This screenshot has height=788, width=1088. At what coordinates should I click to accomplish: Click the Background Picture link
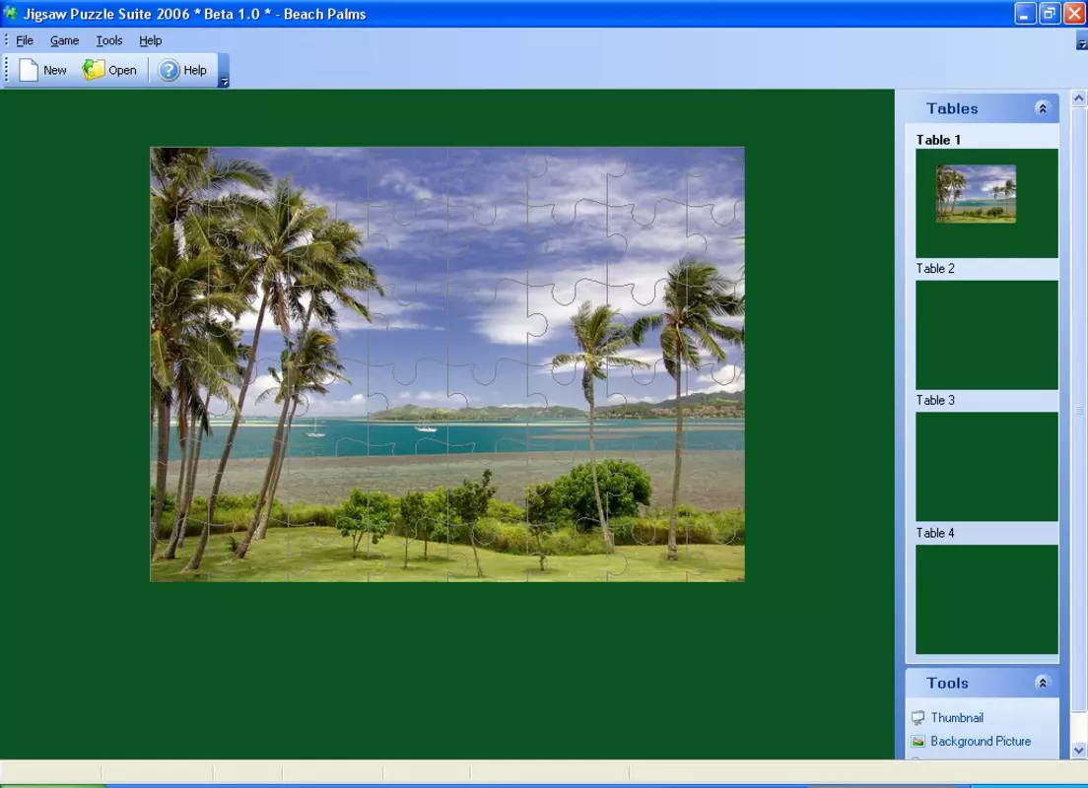point(981,741)
